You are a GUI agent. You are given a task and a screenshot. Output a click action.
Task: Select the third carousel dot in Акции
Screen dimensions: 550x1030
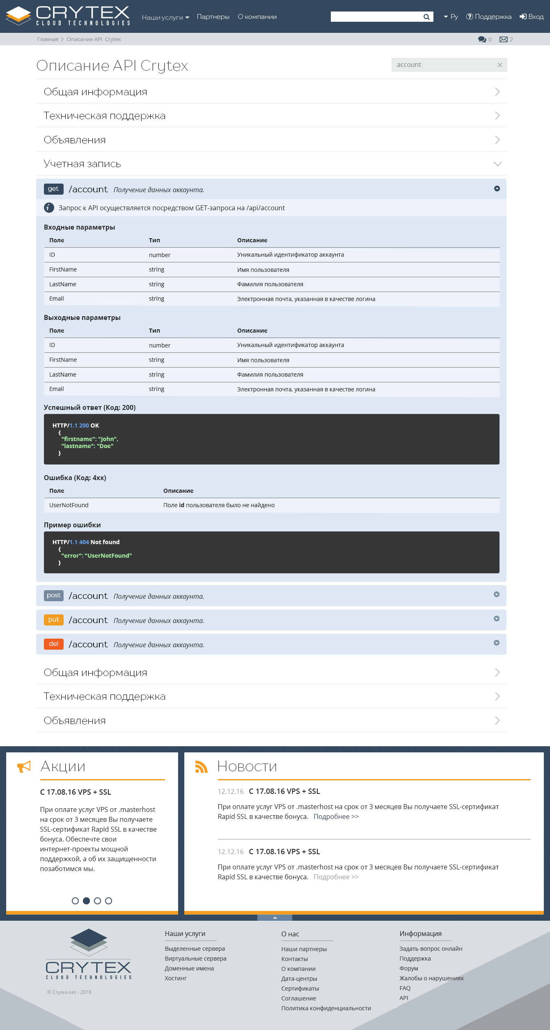97,901
